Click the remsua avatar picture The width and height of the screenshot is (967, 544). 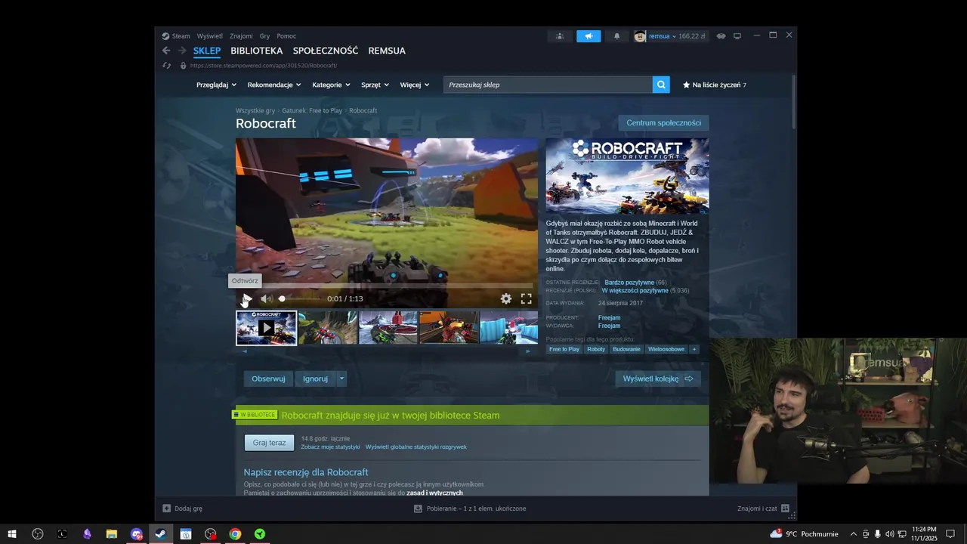click(640, 36)
